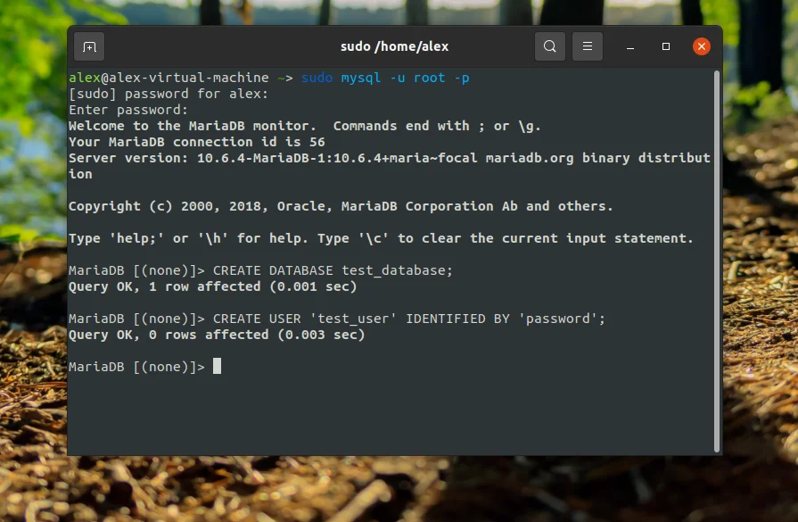Click 'Your MariaDB connection id is 56' line
This screenshot has height=522, width=798.
pyautogui.click(x=197, y=142)
